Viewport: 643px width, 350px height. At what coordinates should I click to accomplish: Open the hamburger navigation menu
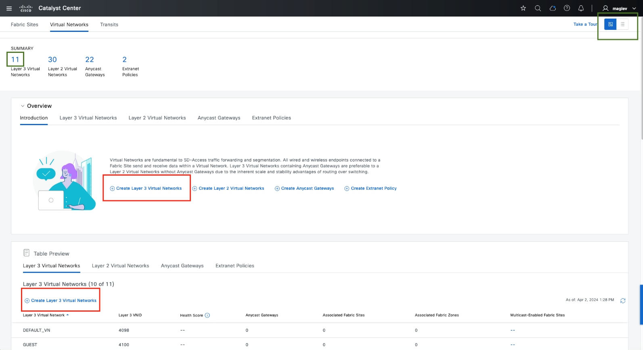pyautogui.click(x=9, y=8)
